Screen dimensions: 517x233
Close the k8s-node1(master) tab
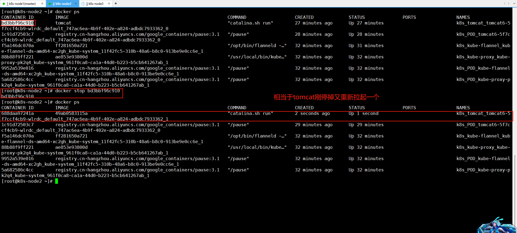42,3
